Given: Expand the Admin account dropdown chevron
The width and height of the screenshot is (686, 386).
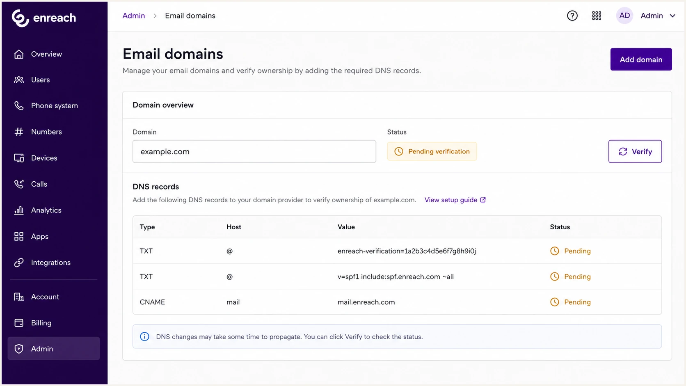Looking at the screenshot, I should (x=672, y=16).
